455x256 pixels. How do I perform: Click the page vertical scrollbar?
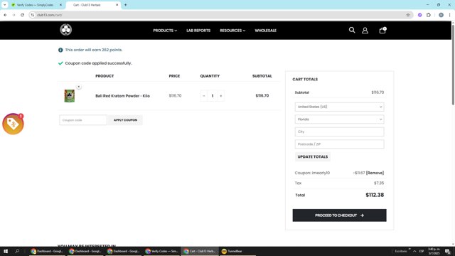(x=453, y=65)
